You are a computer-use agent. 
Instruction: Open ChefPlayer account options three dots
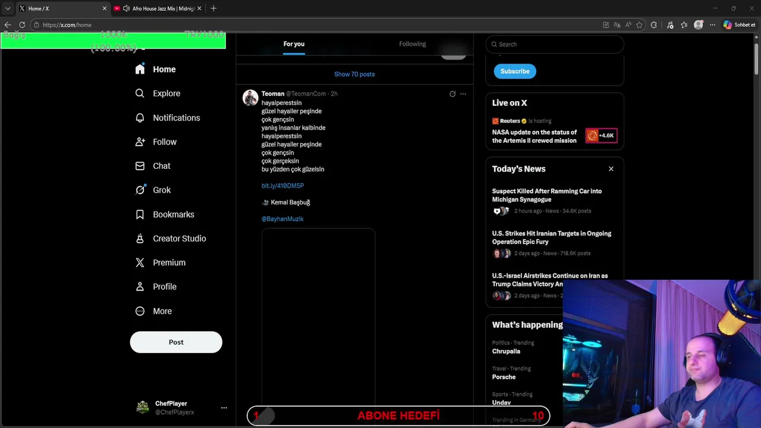tap(224, 408)
